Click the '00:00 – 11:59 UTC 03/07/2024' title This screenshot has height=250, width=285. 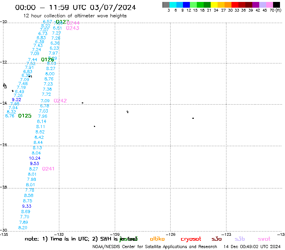coord(75,7)
